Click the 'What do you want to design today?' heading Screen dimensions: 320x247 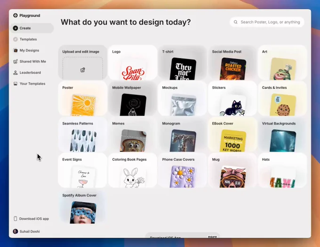[x=126, y=22]
